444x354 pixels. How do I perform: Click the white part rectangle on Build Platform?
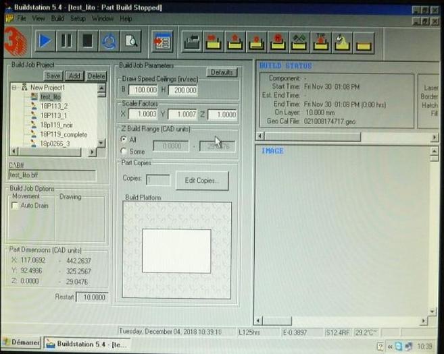(x=176, y=251)
